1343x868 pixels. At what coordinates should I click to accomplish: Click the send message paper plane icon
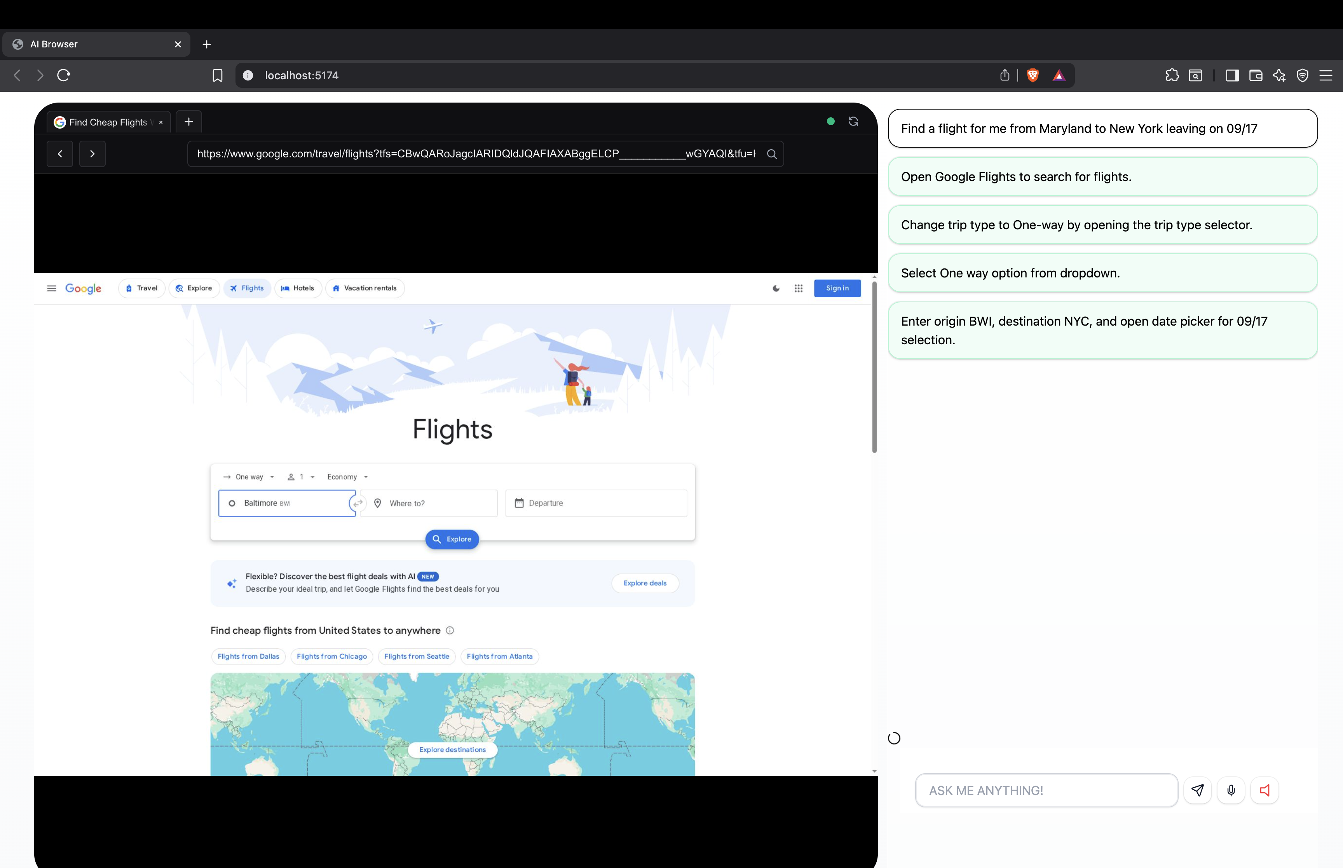click(1198, 790)
